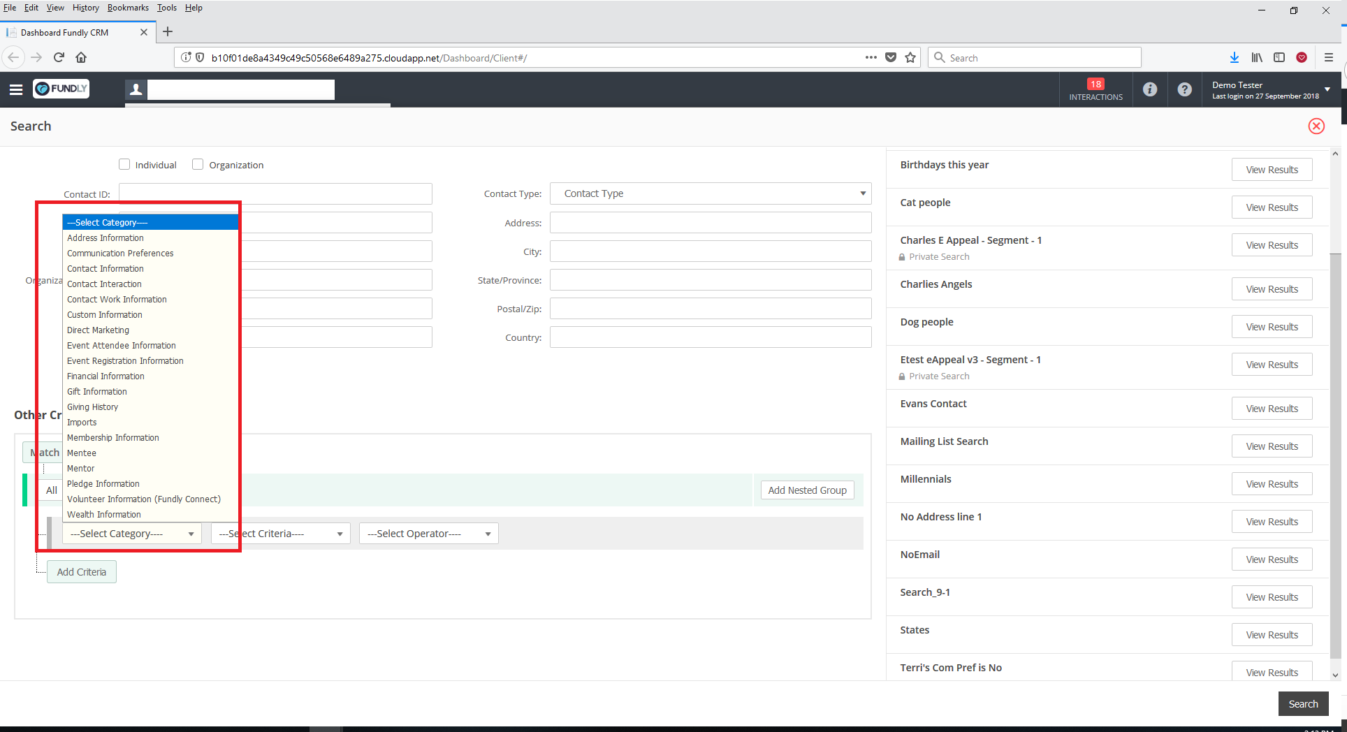Click into the Postal/Zip field
Image resolution: width=1347 pixels, height=732 pixels.
(x=710, y=309)
